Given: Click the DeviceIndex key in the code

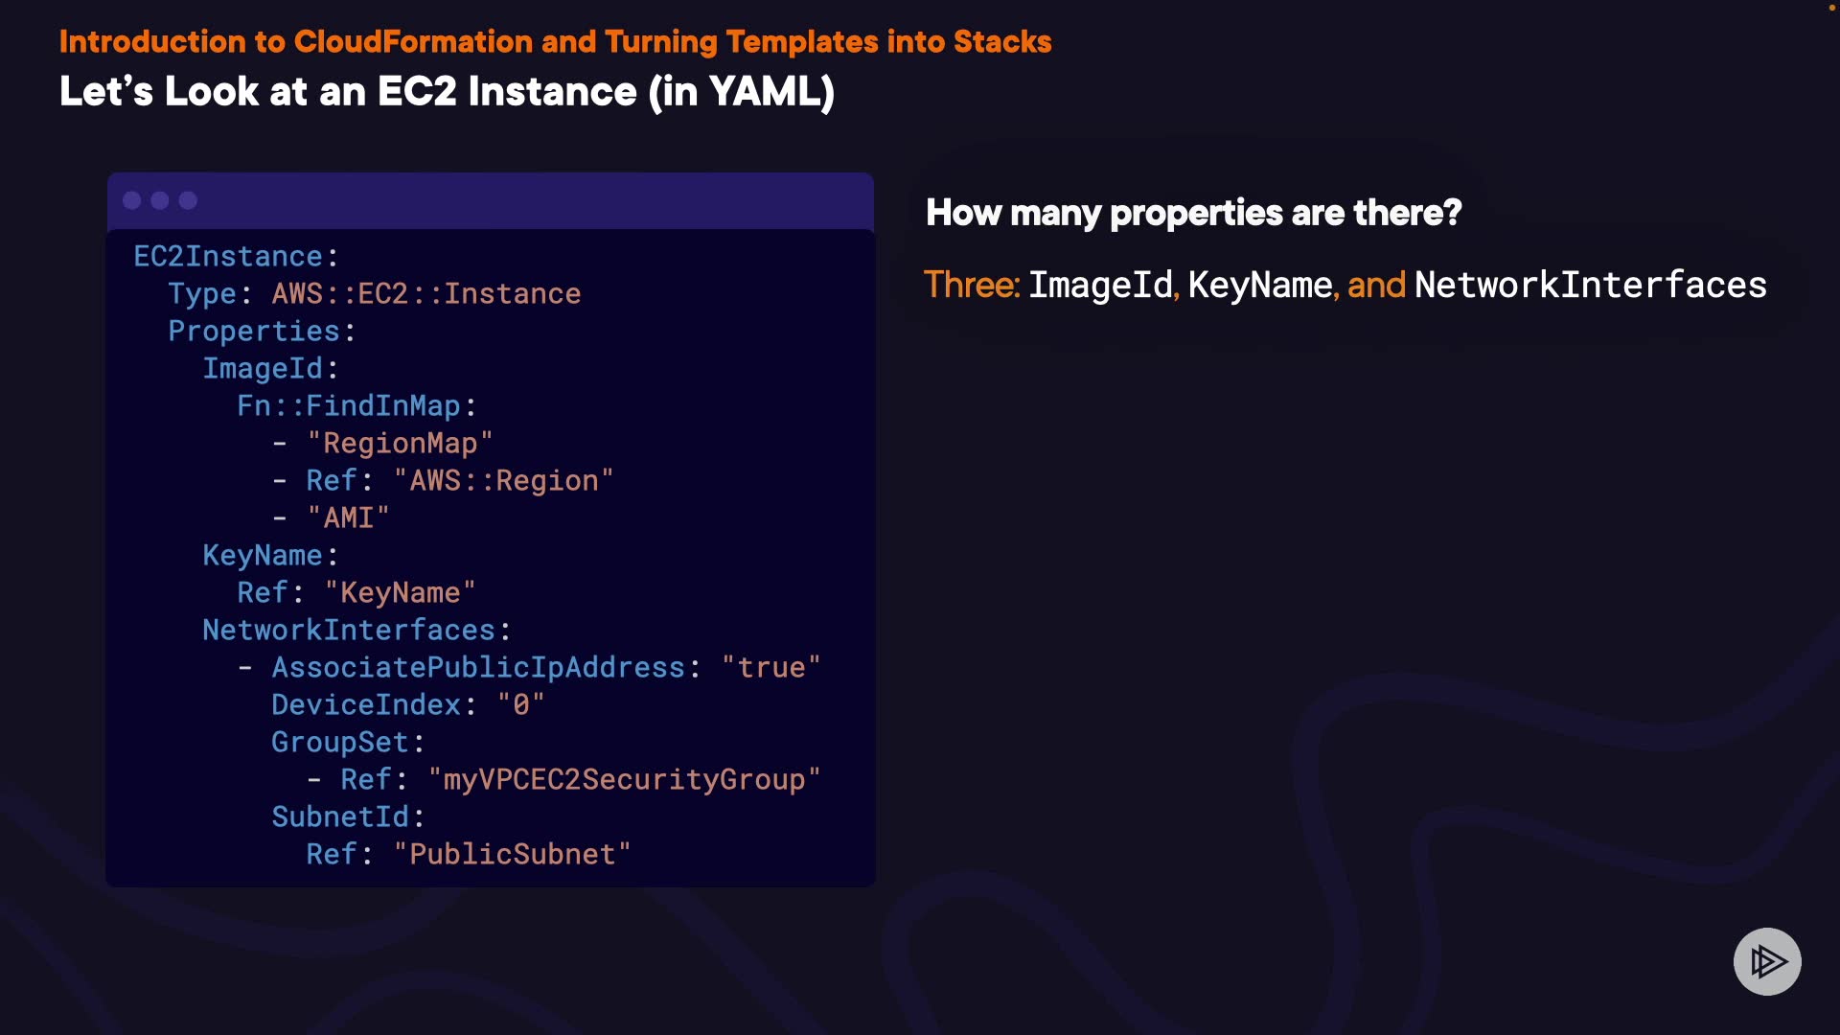Looking at the screenshot, I should point(366,705).
